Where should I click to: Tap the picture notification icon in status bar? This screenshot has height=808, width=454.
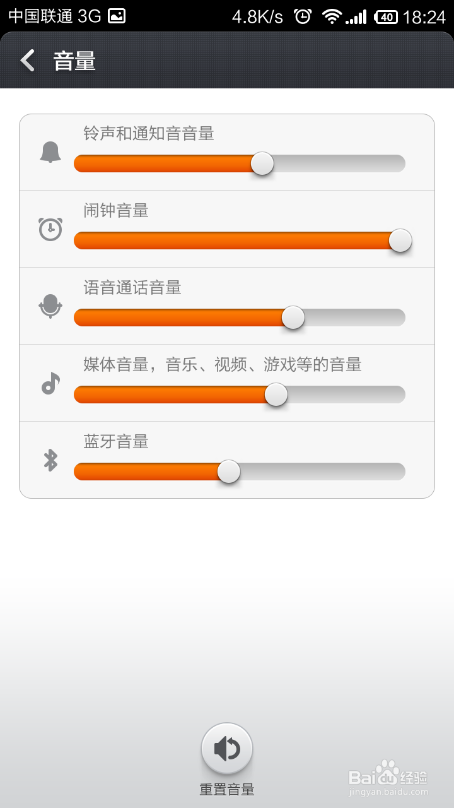pyautogui.click(x=117, y=16)
